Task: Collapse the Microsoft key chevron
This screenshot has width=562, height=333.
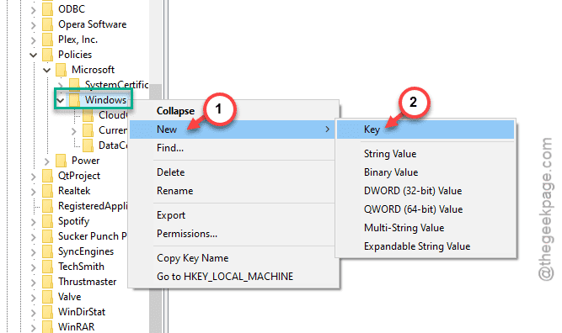Action: point(47,70)
